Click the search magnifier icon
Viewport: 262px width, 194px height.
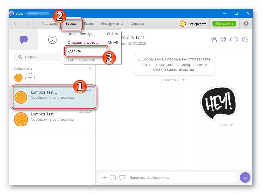[20, 57]
